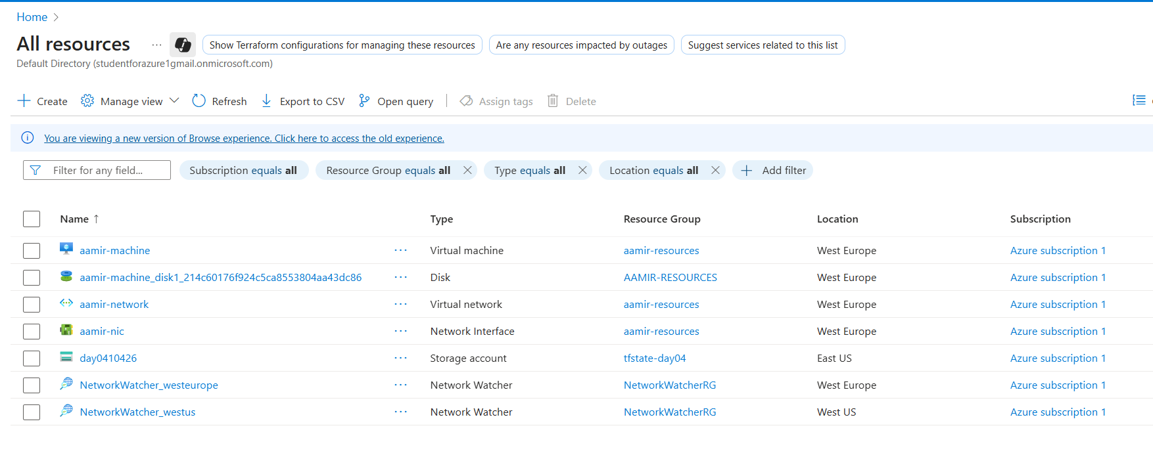Click Open query in the toolbar
Screen dimensions: 1153x455
pyautogui.click(x=396, y=101)
